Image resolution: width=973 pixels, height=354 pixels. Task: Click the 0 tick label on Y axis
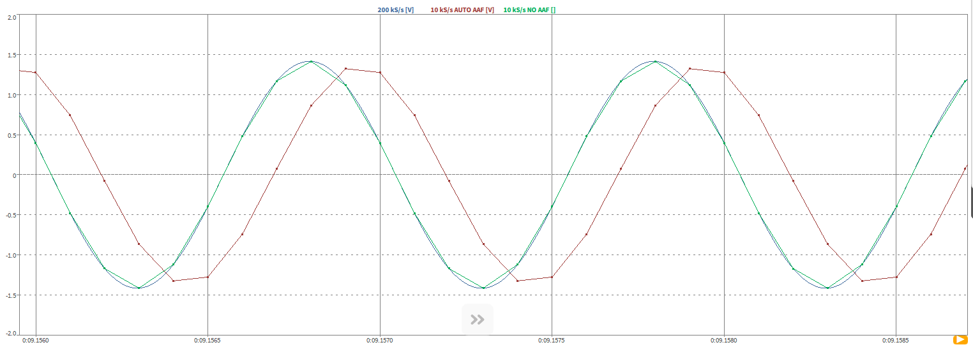(x=14, y=175)
